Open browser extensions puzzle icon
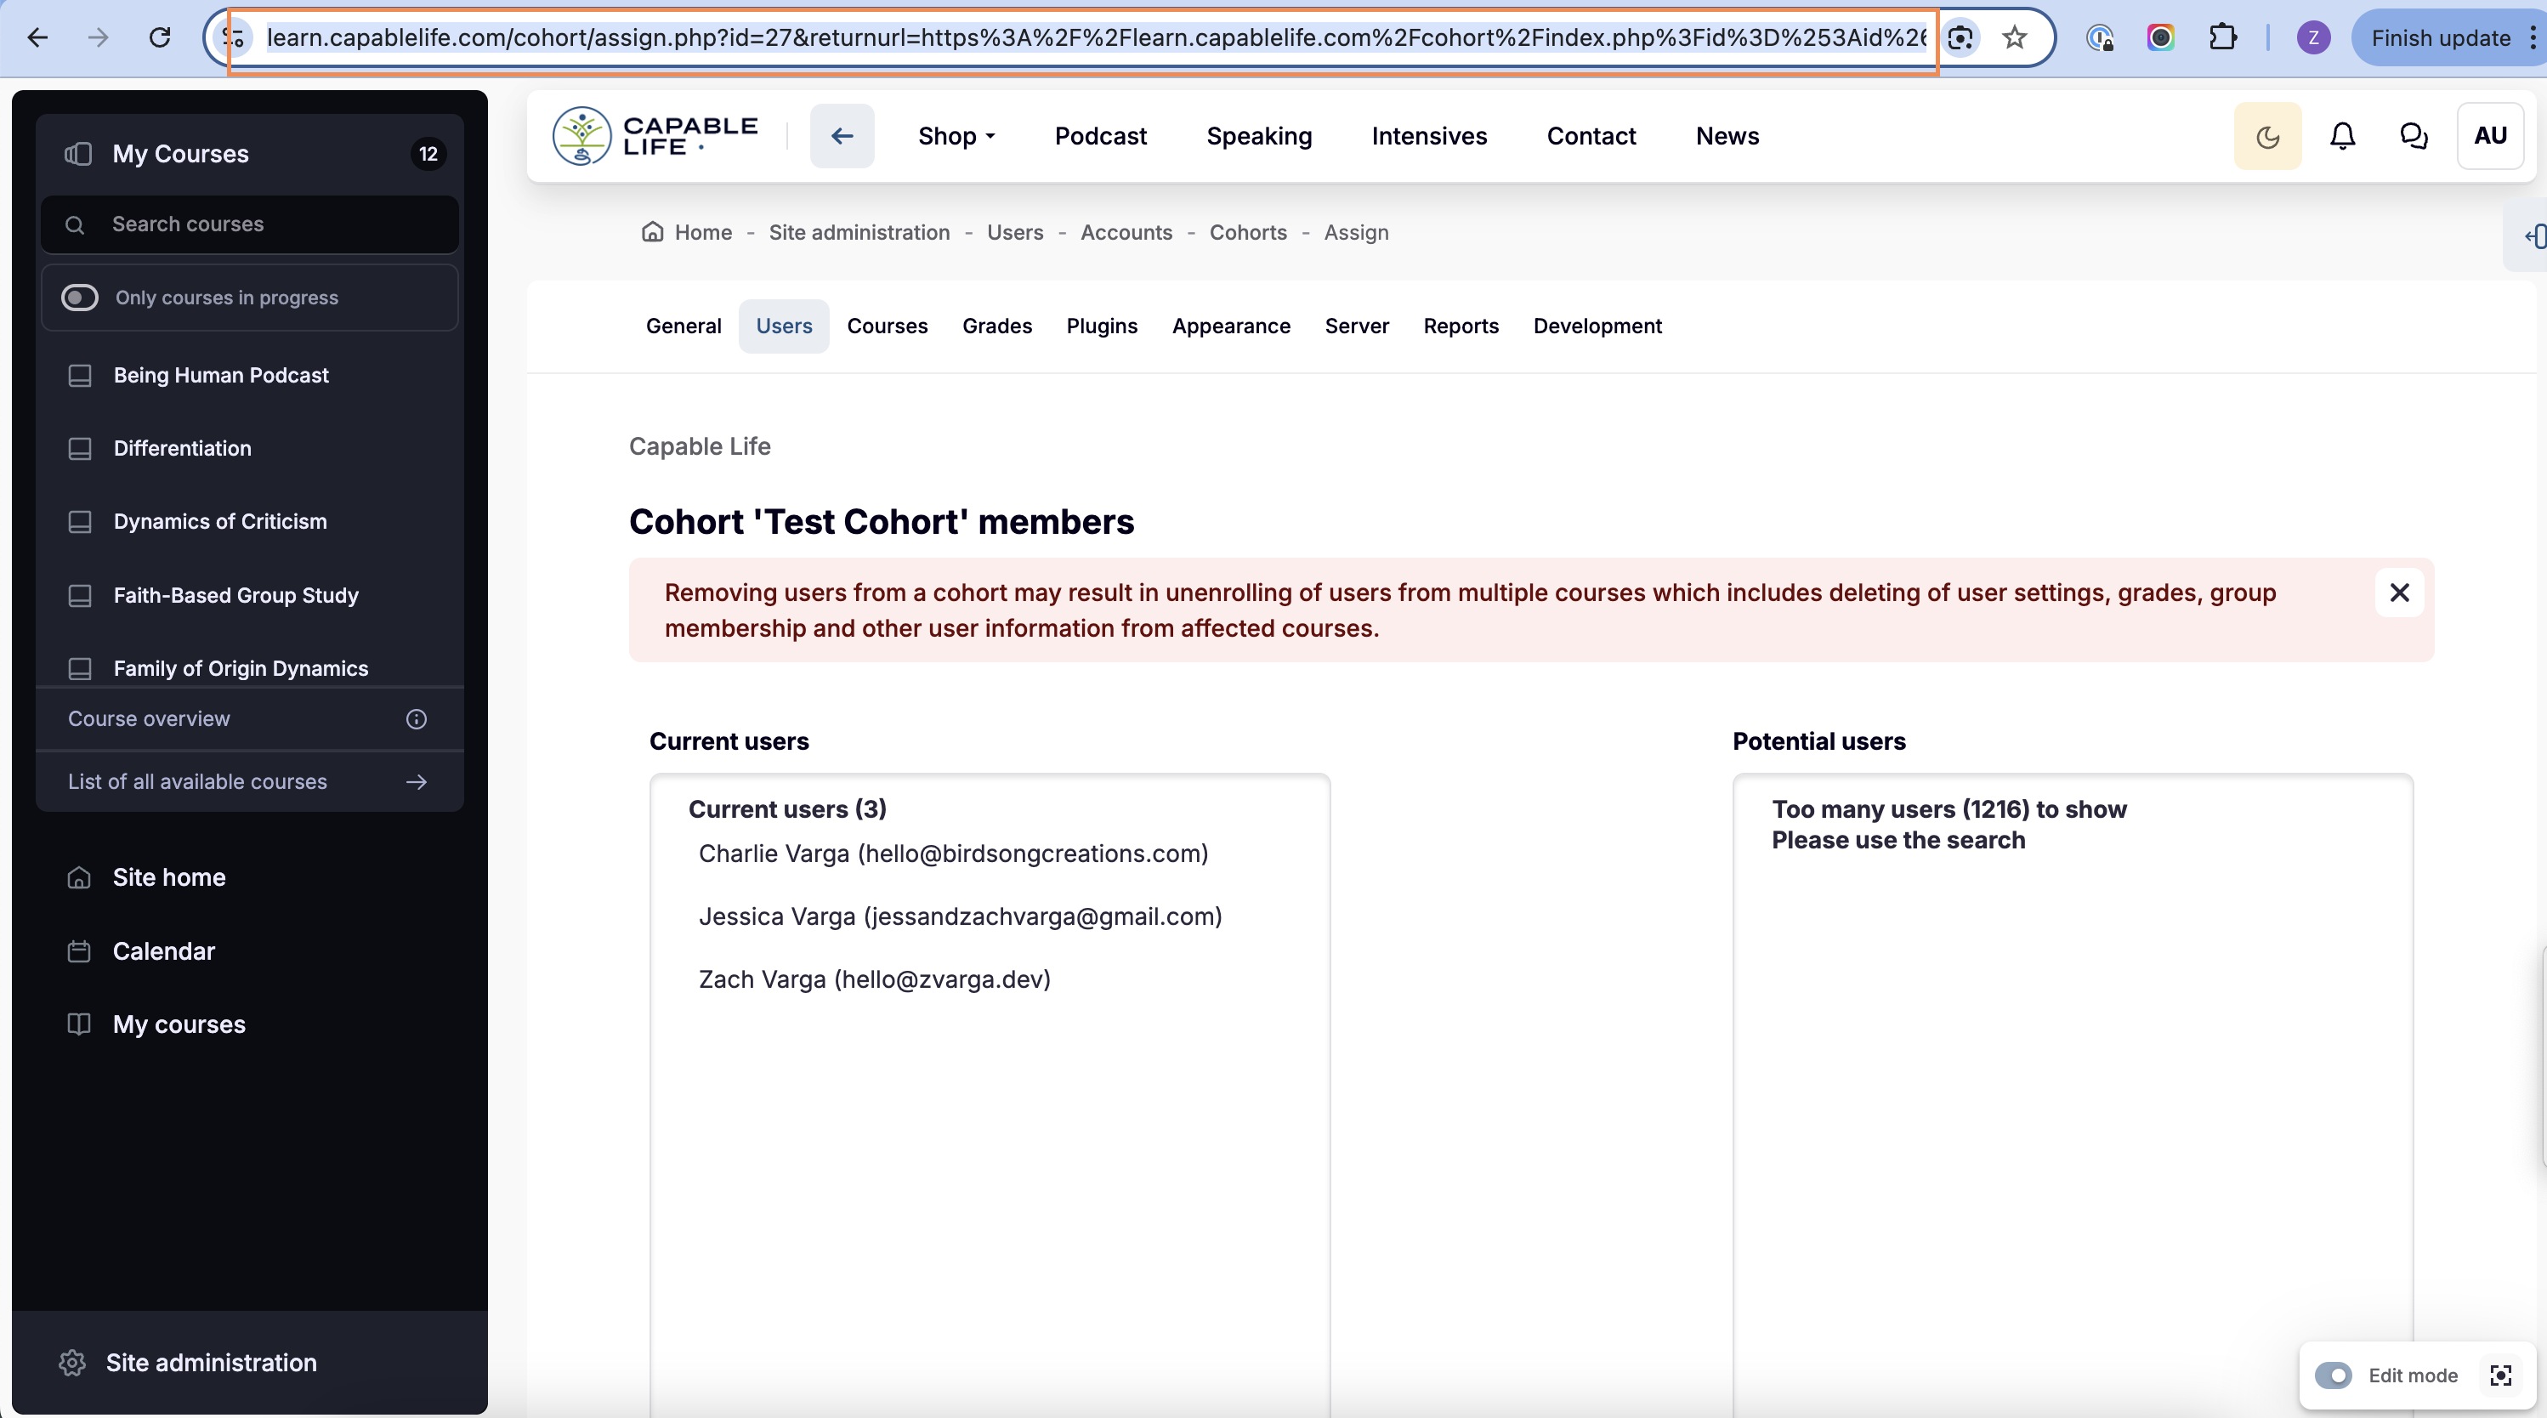 [x=2221, y=37]
